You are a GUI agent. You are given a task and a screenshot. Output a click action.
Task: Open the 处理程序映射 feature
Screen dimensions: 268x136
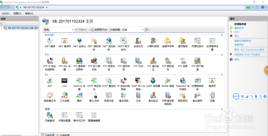198,84
